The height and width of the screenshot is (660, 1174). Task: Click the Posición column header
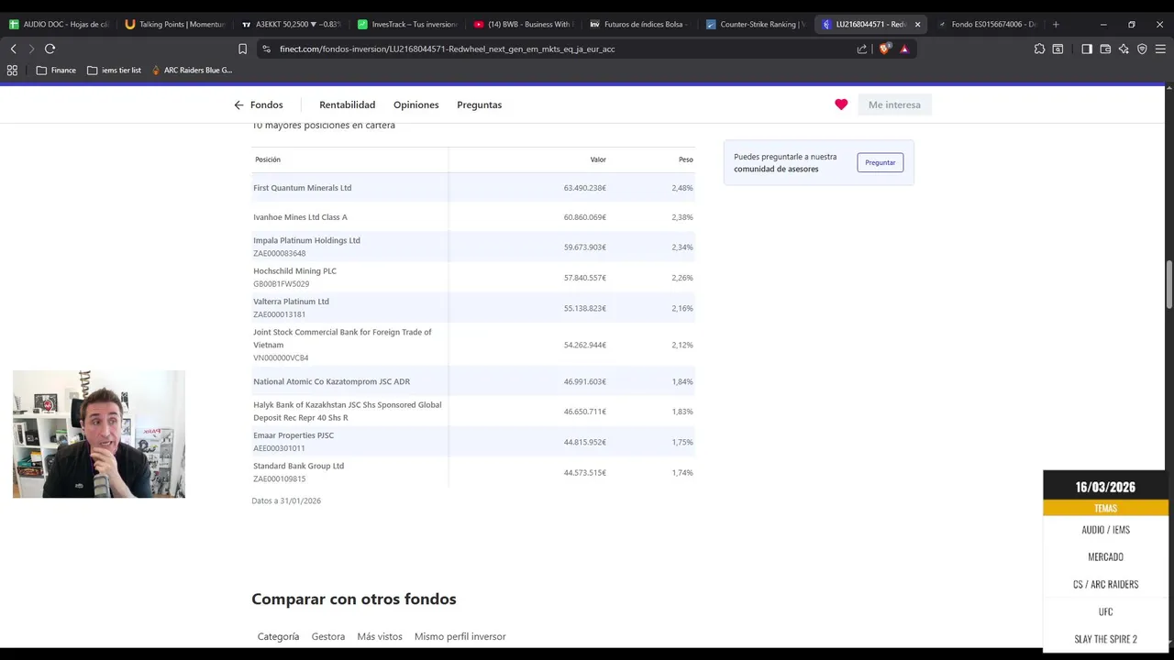(x=268, y=159)
